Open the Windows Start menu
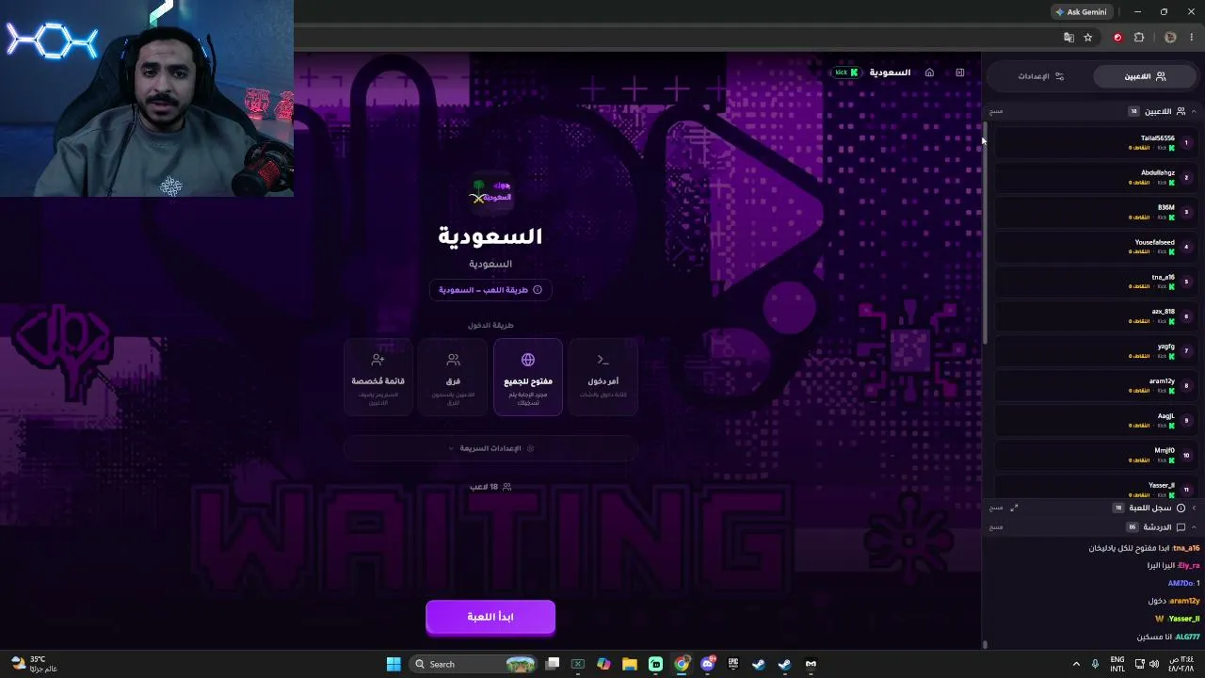The width and height of the screenshot is (1205, 678). (394, 664)
